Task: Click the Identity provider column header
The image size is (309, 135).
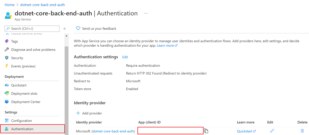Action: coord(89,122)
